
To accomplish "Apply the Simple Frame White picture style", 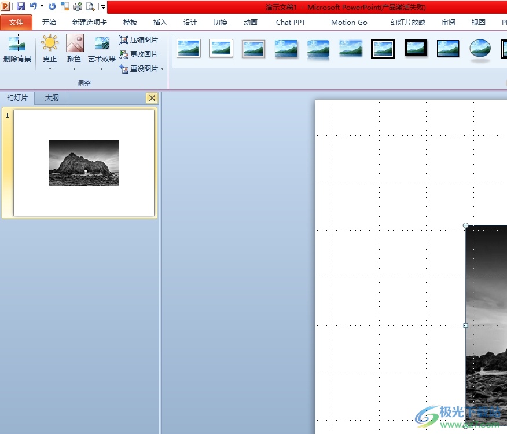I will [x=189, y=49].
